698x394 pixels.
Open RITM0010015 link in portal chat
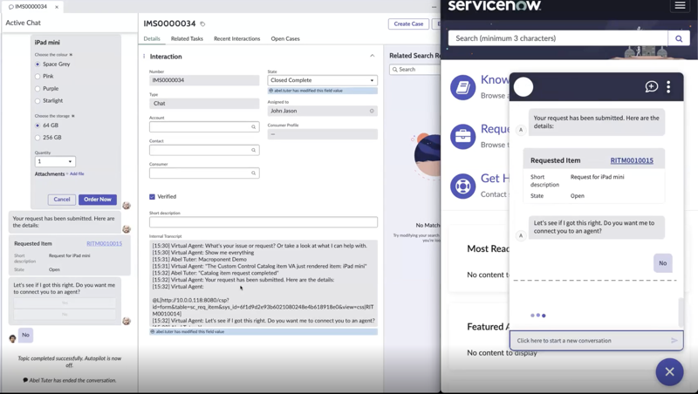point(632,160)
